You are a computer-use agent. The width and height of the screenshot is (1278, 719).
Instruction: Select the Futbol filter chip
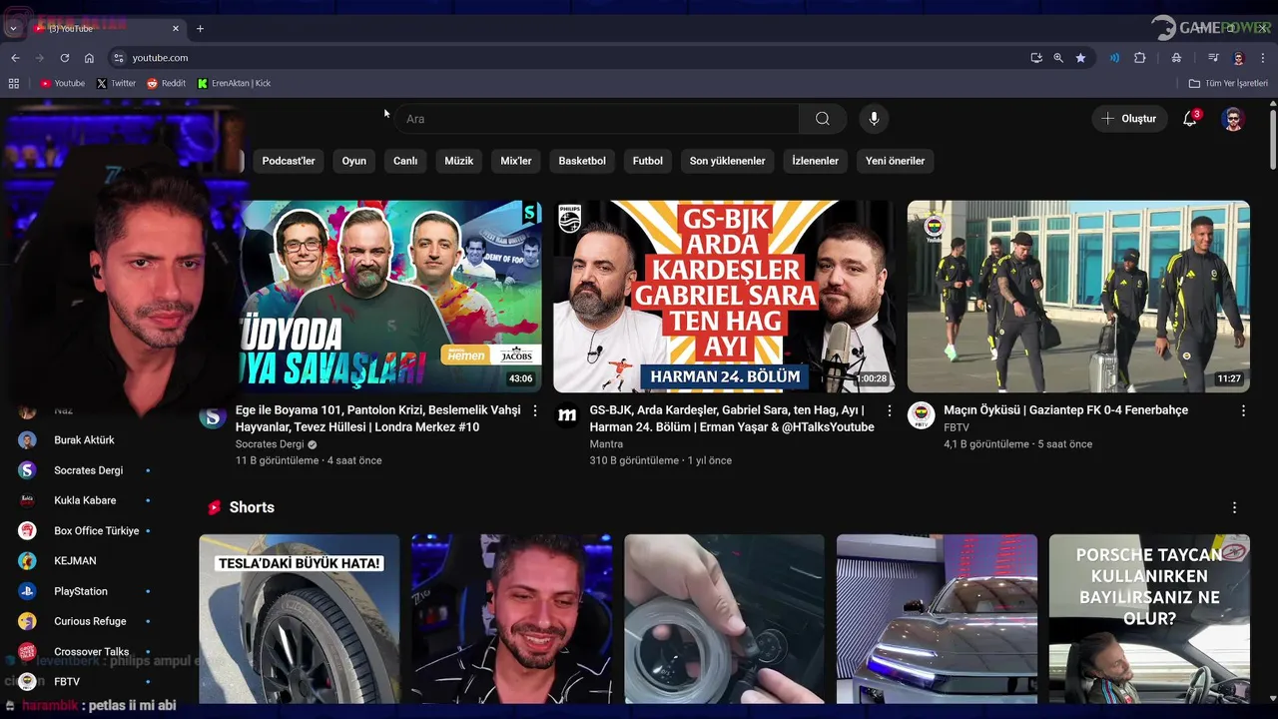click(x=648, y=161)
